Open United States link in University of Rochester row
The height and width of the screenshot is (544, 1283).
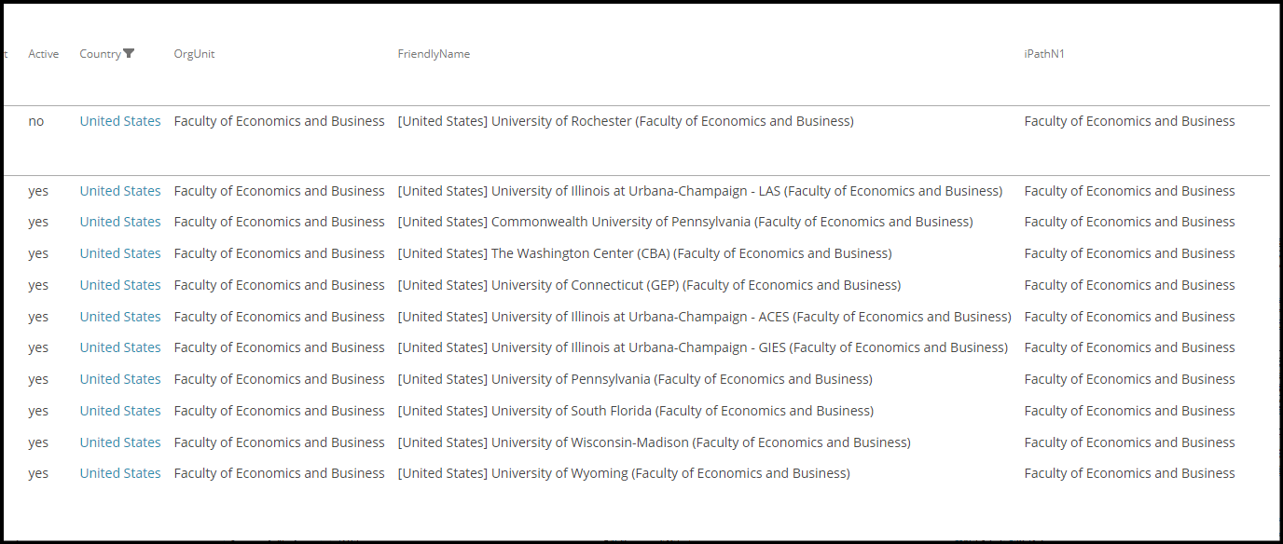120,121
